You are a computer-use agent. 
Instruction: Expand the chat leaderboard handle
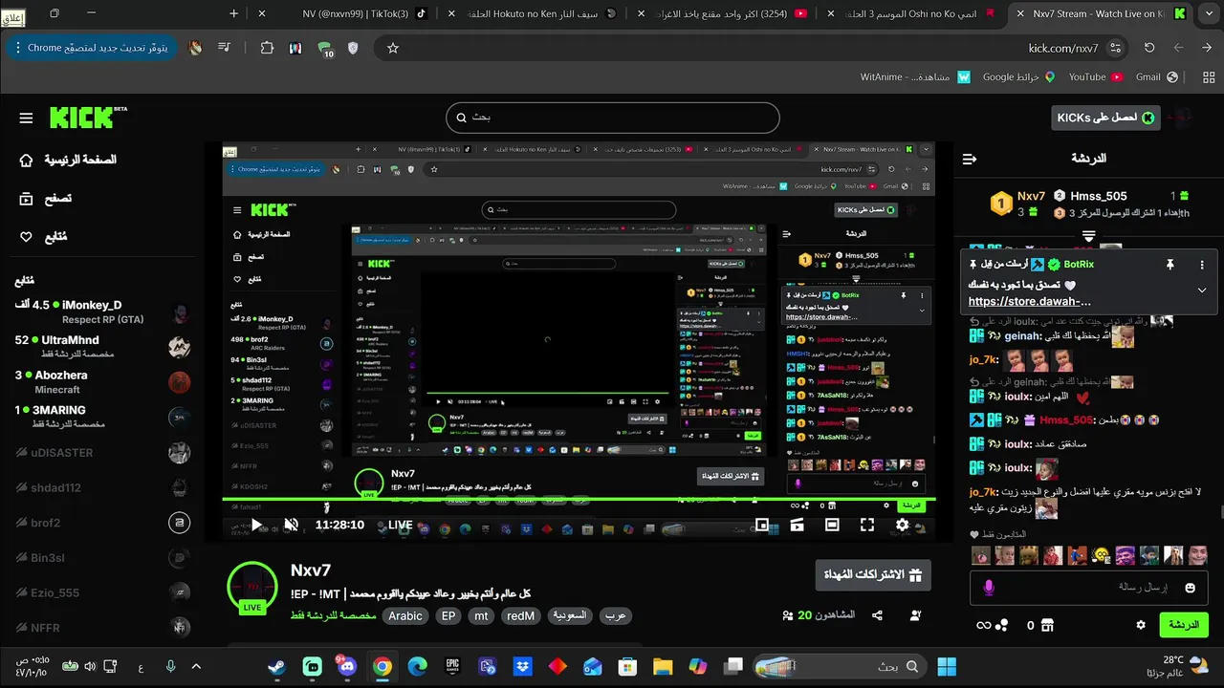pos(1088,235)
